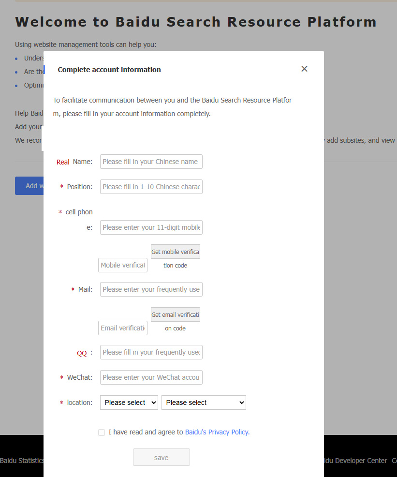The height and width of the screenshot is (477, 397).
Task: Close the Complete account information dialog
Action: coord(304,69)
